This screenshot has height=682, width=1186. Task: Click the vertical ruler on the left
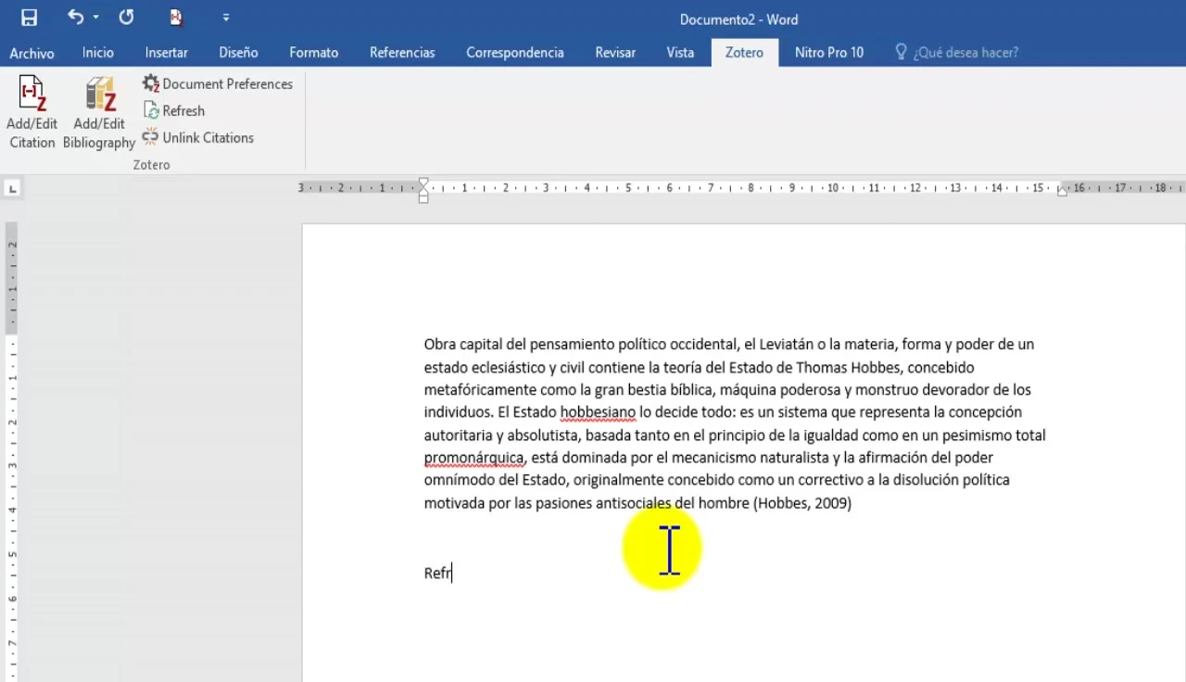[x=12, y=452]
